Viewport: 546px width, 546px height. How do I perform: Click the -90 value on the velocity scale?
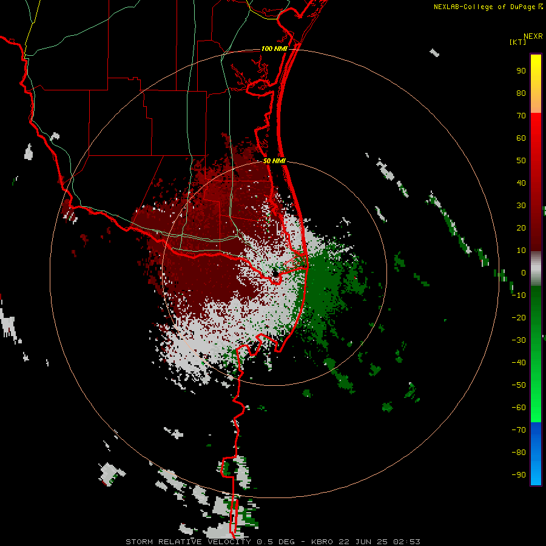pyautogui.click(x=519, y=475)
